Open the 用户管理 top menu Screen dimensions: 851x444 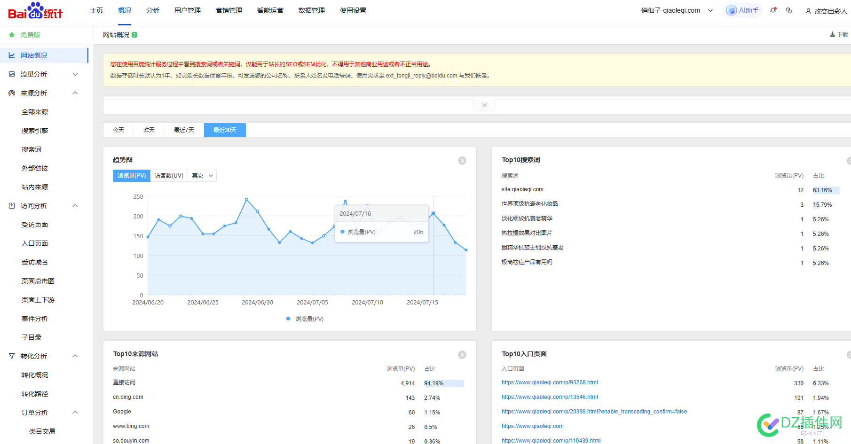tap(188, 10)
